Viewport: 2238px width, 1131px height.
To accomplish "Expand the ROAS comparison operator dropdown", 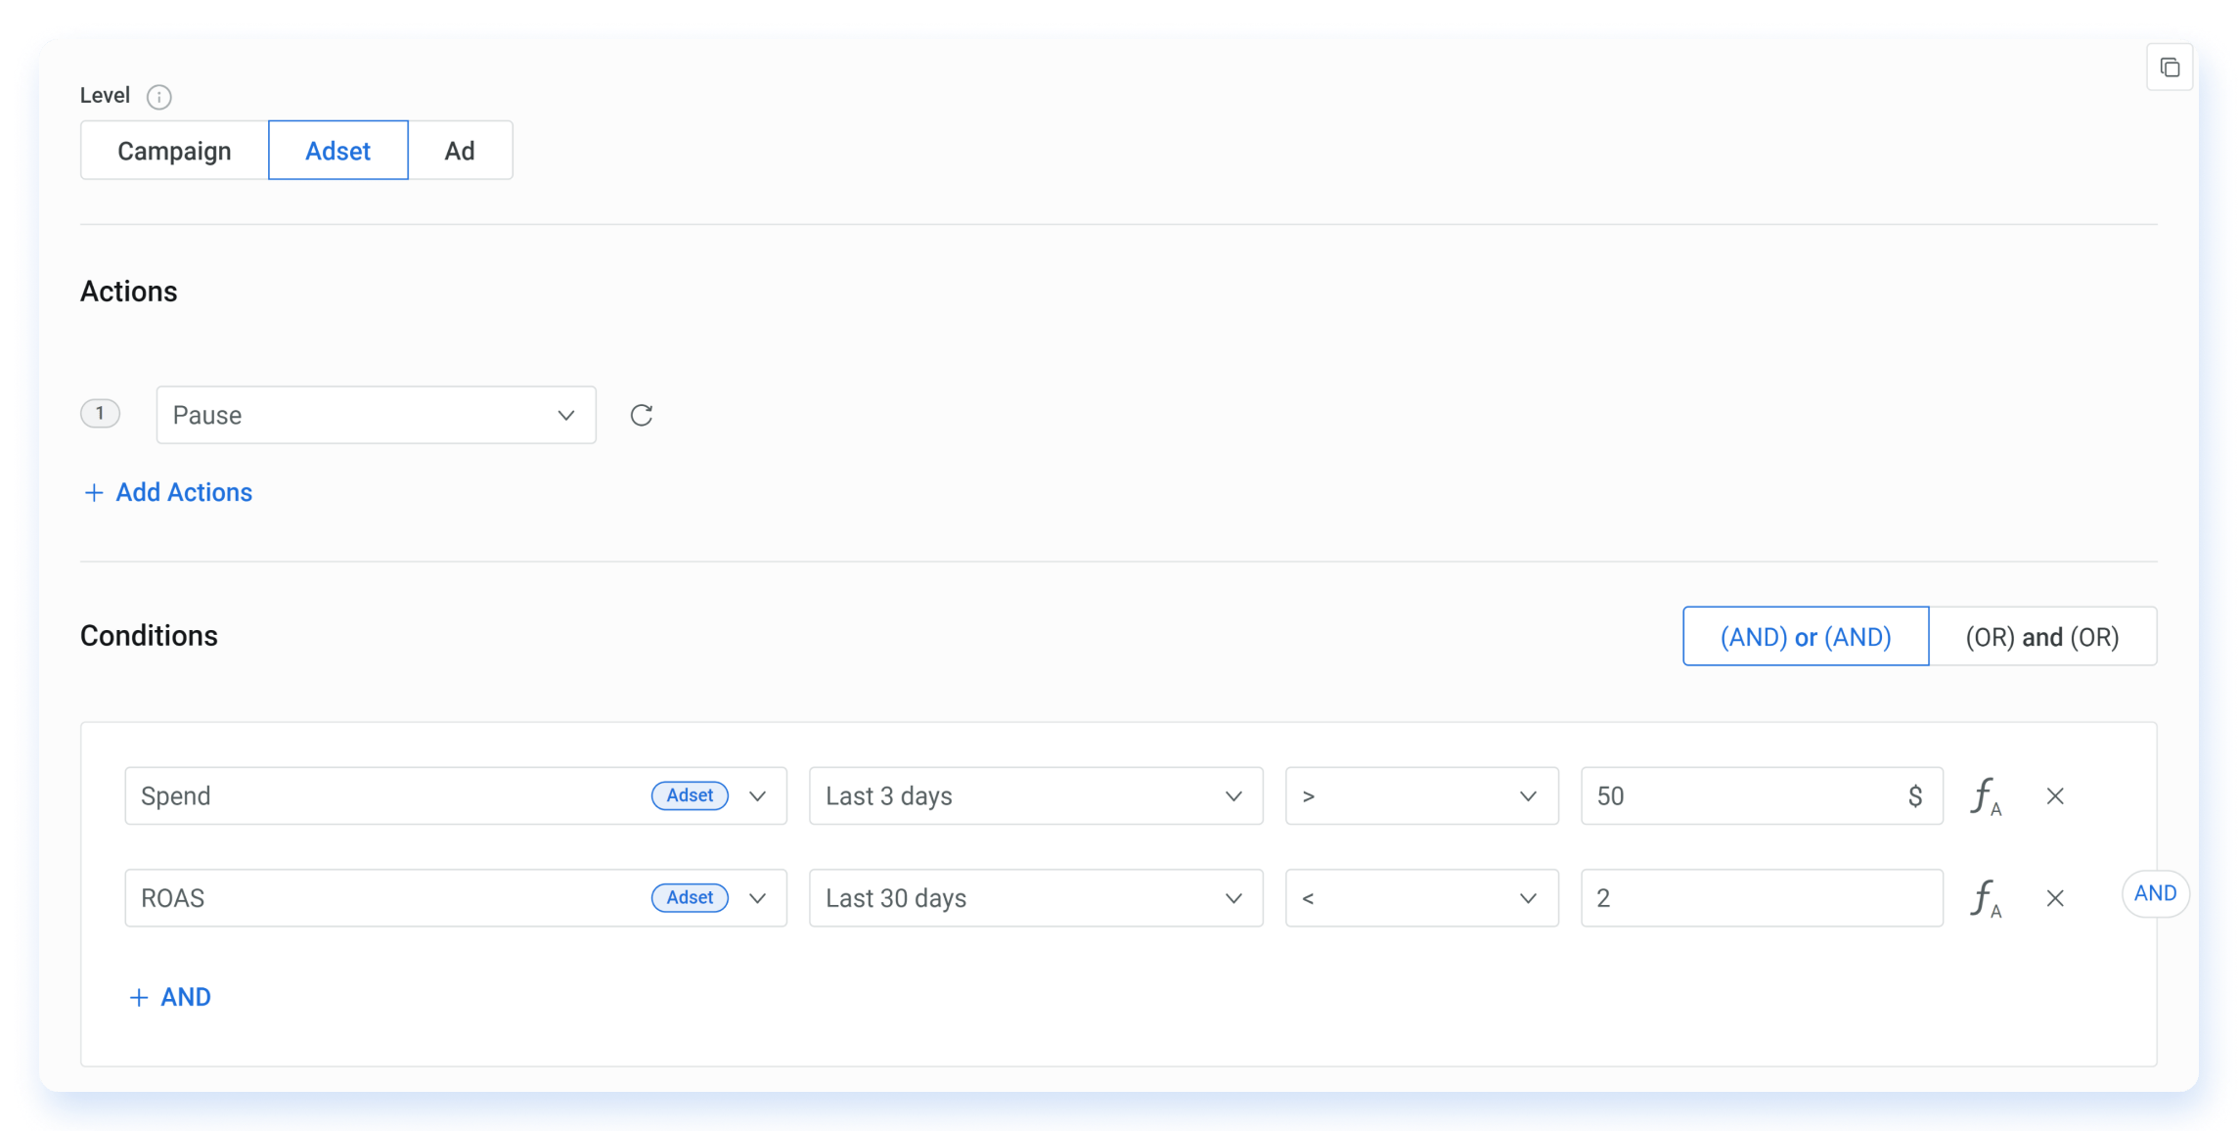I will (x=1419, y=897).
